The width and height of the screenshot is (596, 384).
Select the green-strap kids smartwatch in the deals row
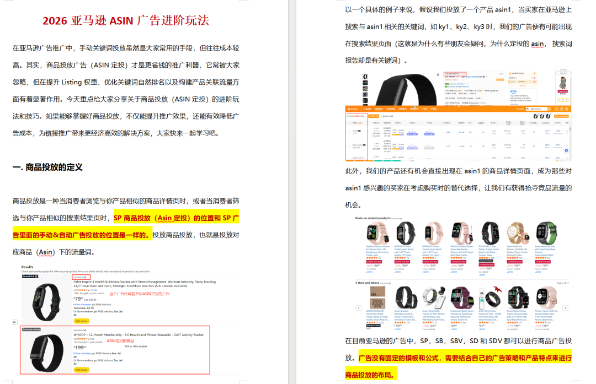pyautogui.click(x=545, y=233)
